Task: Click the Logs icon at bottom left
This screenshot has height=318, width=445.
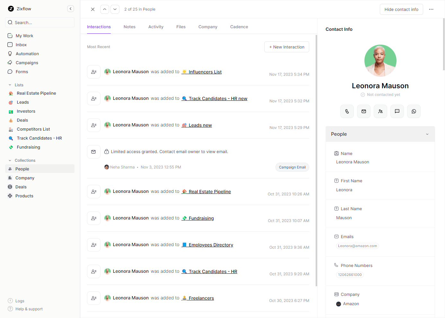Action: click(11, 301)
